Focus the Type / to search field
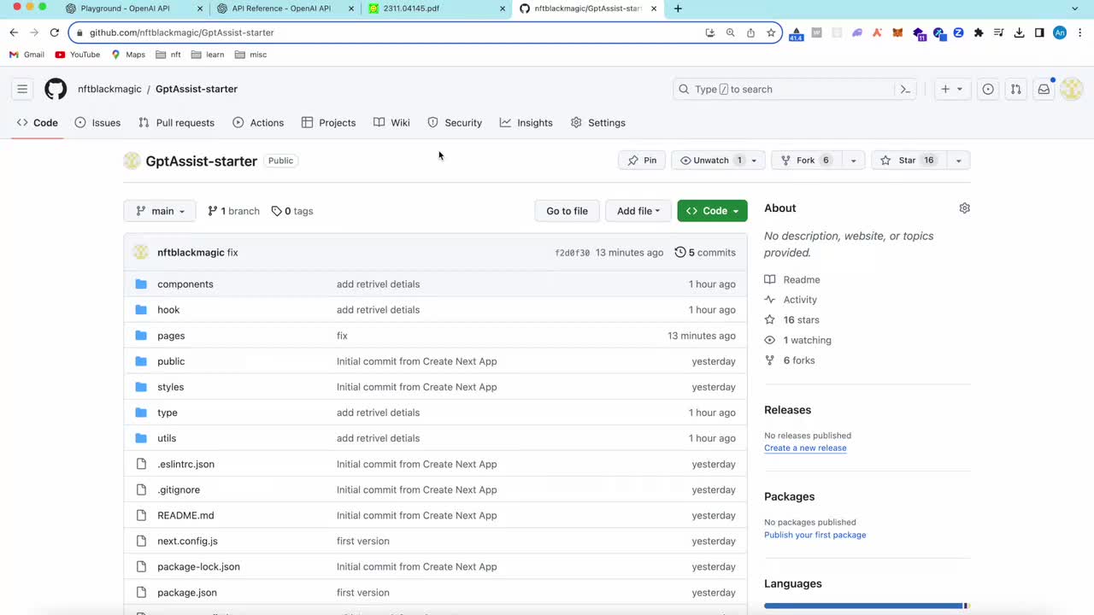 [x=786, y=89]
